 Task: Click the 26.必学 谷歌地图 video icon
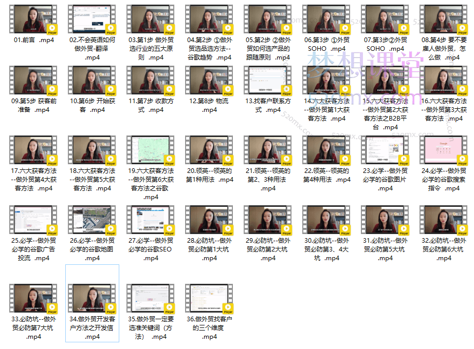92,220
